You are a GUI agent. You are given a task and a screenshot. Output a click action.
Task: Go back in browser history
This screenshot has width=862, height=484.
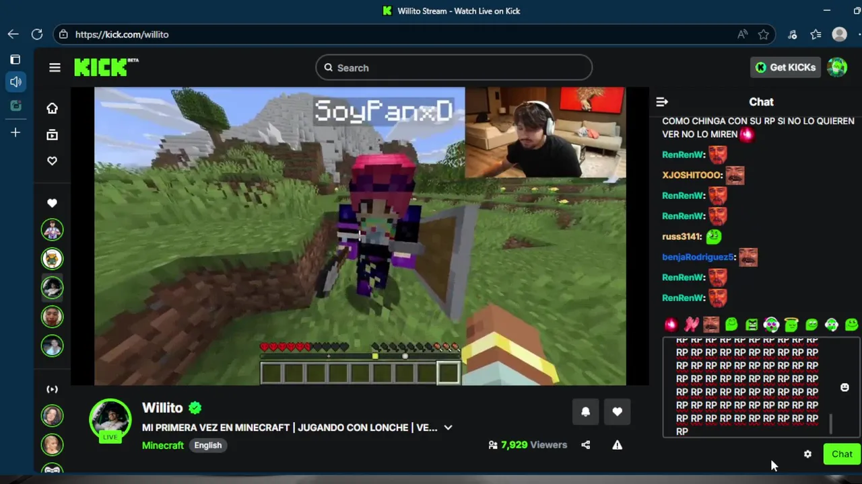(13, 34)
